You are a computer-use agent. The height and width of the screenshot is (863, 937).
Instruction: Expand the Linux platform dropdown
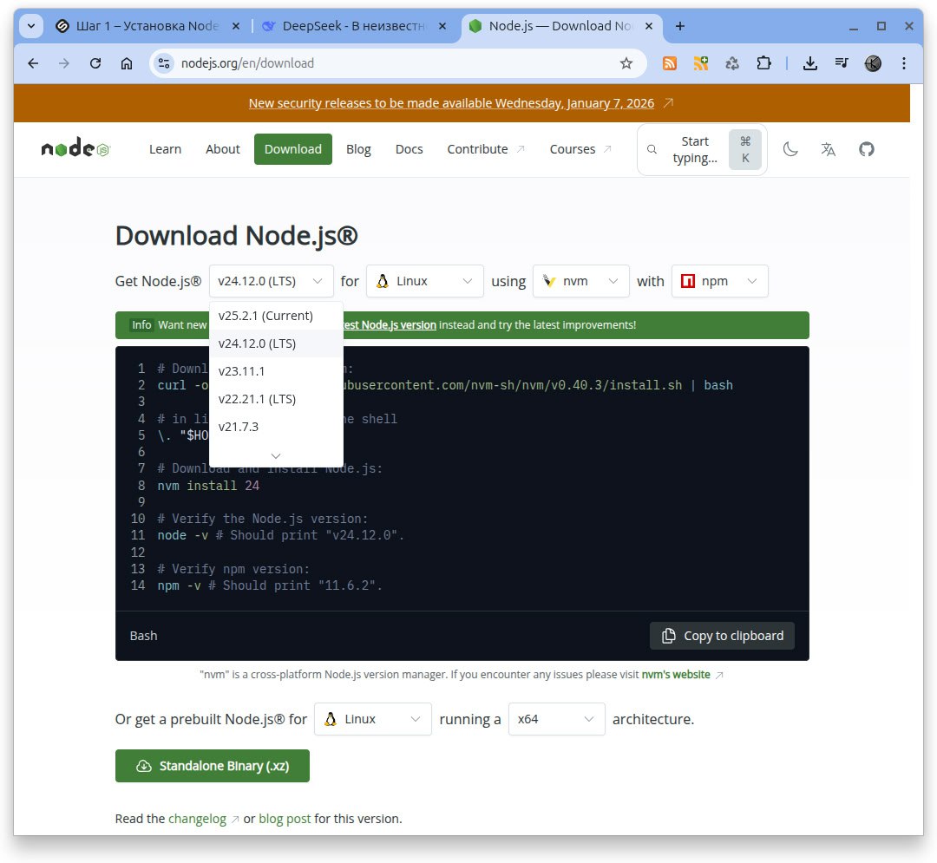click(x=424, y=281)
